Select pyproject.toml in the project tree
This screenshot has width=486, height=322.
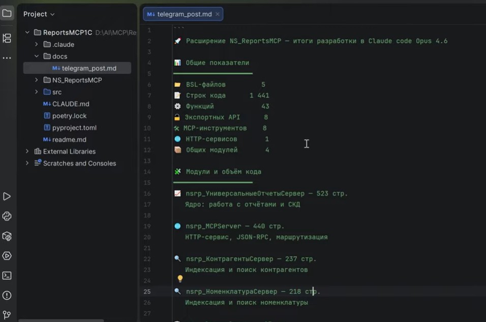(74, 128)
